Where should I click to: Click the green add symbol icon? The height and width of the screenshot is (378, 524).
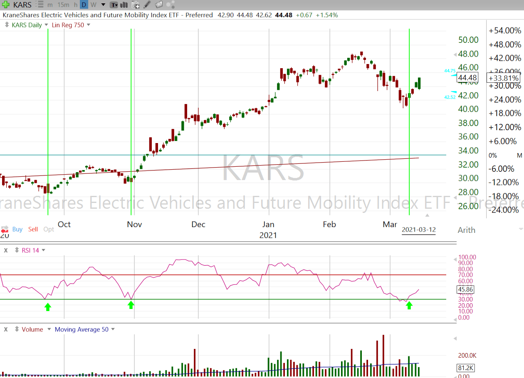click(x=5, y=5)
